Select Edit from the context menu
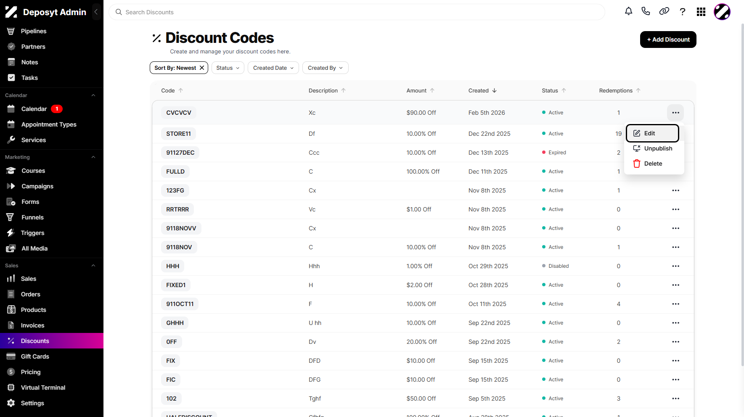 pyautogui.click(x=652, y=133)
